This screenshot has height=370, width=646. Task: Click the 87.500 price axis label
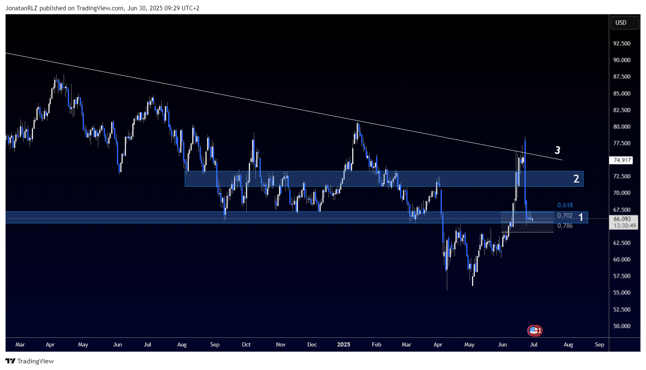pos(622,77)
